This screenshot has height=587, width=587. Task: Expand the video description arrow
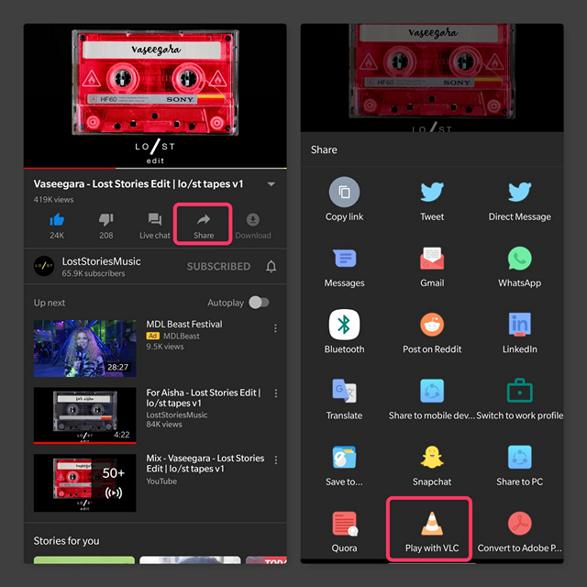click(x=271, y=184)
